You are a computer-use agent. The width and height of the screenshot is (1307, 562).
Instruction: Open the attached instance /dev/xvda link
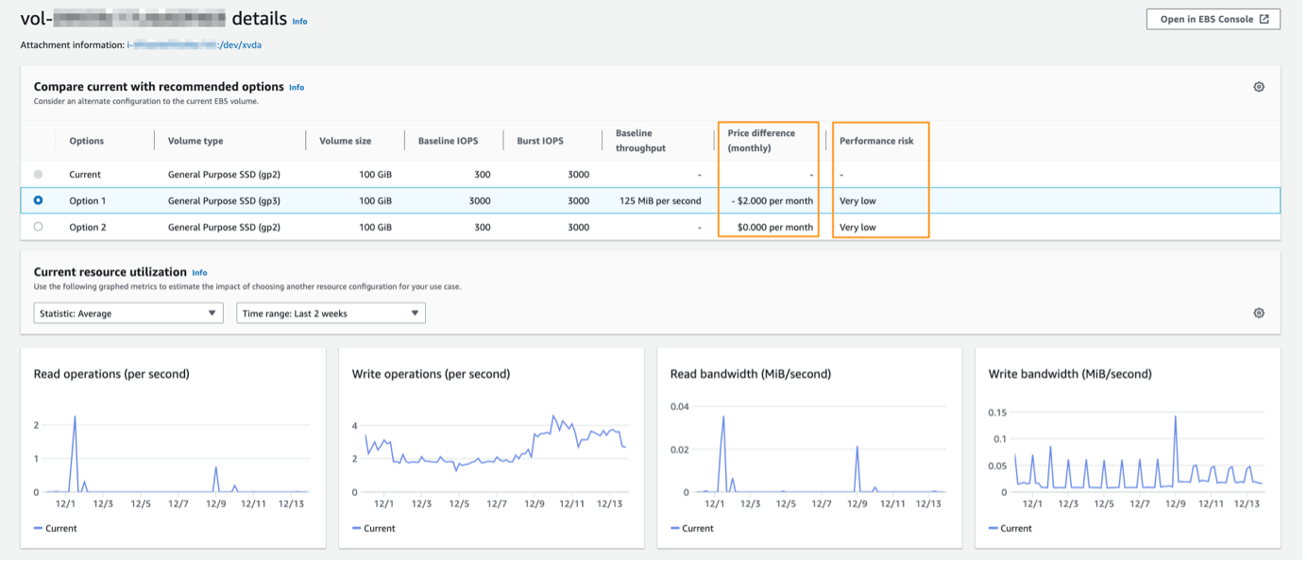coord(194,44)
